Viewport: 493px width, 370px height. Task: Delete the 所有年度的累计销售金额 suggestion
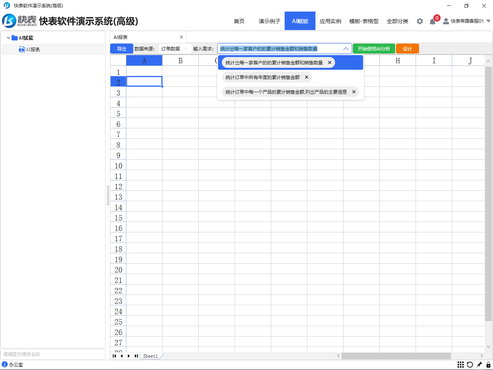tap(307, 77)
